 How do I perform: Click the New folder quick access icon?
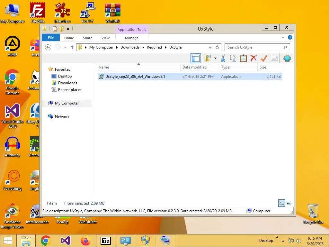click(62, 29)
